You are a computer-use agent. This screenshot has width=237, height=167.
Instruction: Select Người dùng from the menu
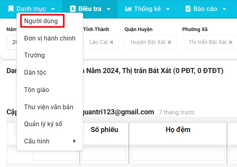click(x=41, y=21)
